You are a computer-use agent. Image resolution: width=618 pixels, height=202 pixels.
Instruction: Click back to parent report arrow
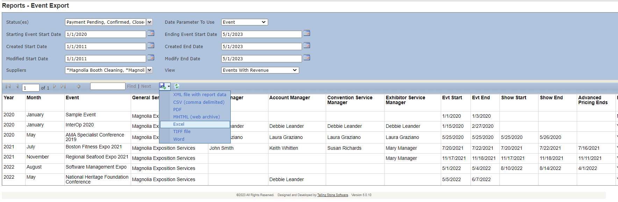[79, 86]
